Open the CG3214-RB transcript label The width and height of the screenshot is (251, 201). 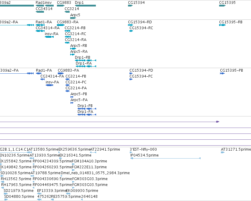click(75, 28)
